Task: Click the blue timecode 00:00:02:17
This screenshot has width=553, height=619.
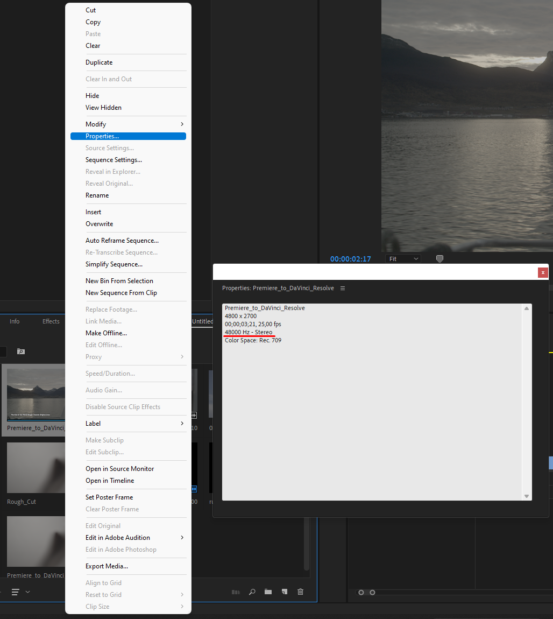Action: point(350,259)
